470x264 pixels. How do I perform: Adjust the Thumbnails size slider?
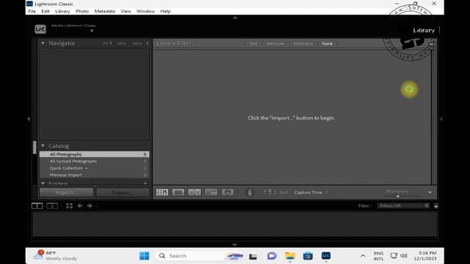(x=398, y=197)
